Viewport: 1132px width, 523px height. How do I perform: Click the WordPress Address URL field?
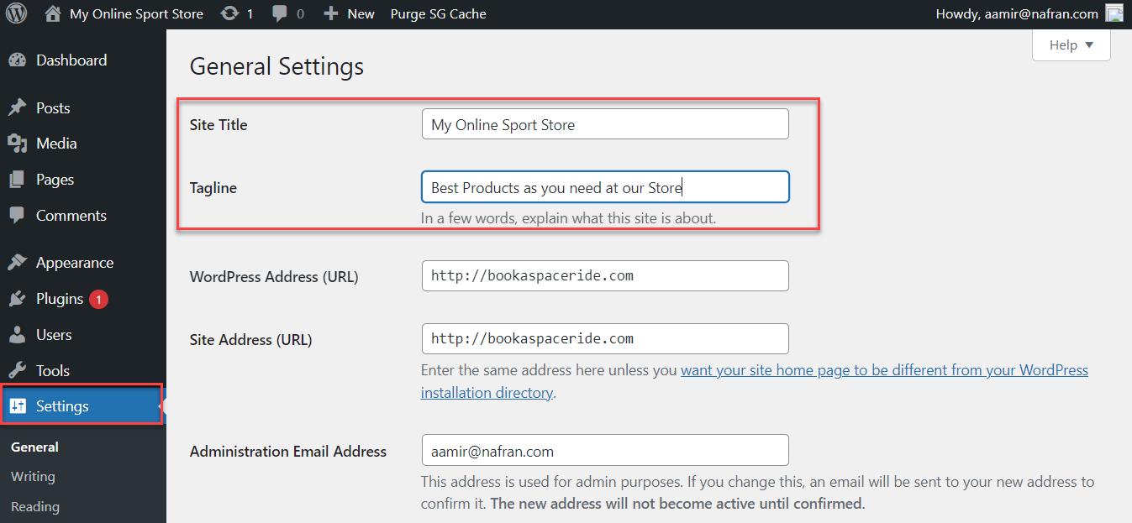point(605,275)
